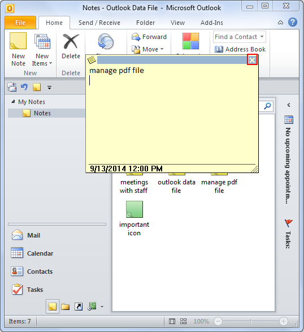Zoom in with the plus button

click(284, 321)
